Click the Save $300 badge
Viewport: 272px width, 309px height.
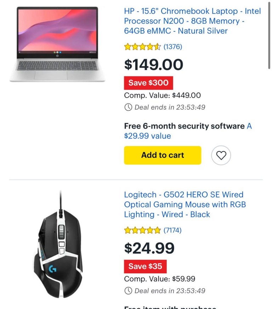click(x=148, y=83)
